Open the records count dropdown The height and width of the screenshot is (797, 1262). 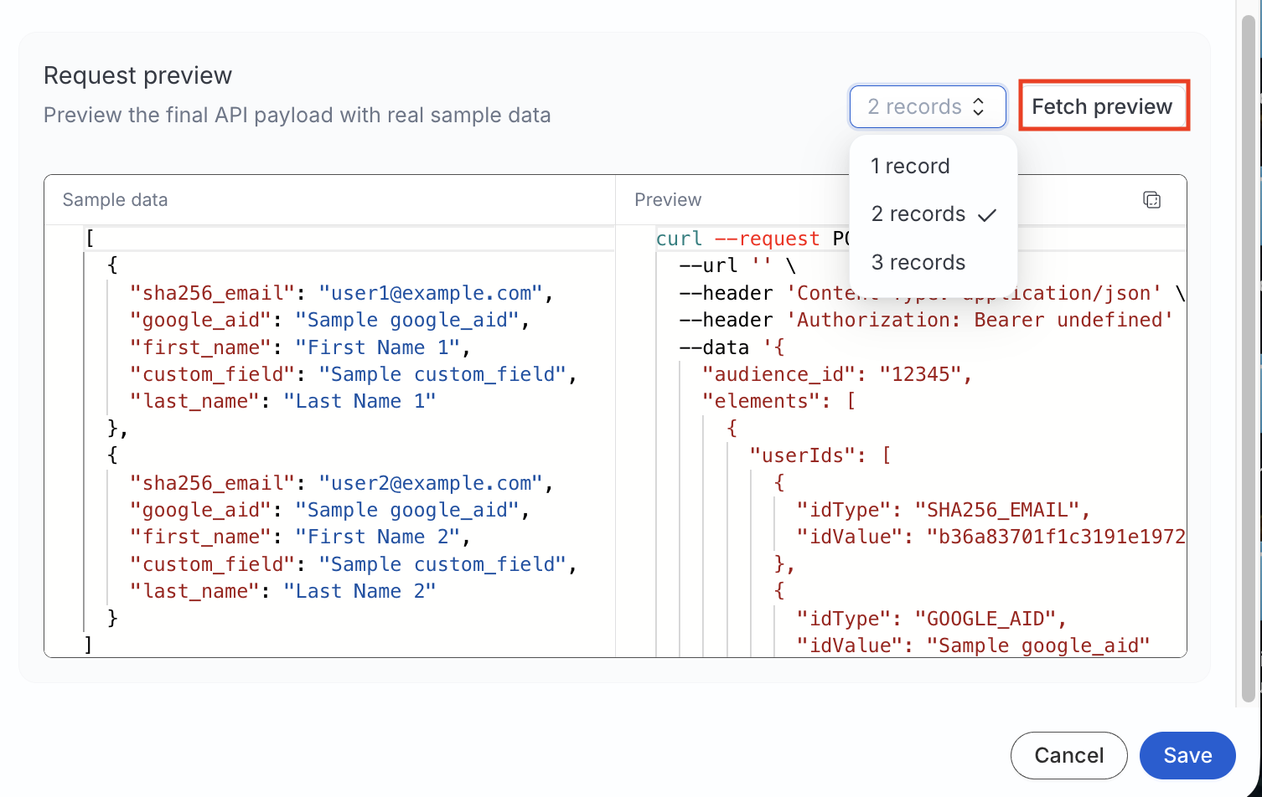[928, 107]
